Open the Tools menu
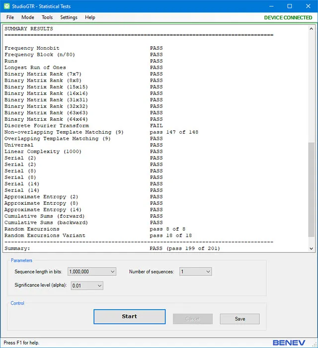The width and height of the screenshot is (318, 348). 47,17
